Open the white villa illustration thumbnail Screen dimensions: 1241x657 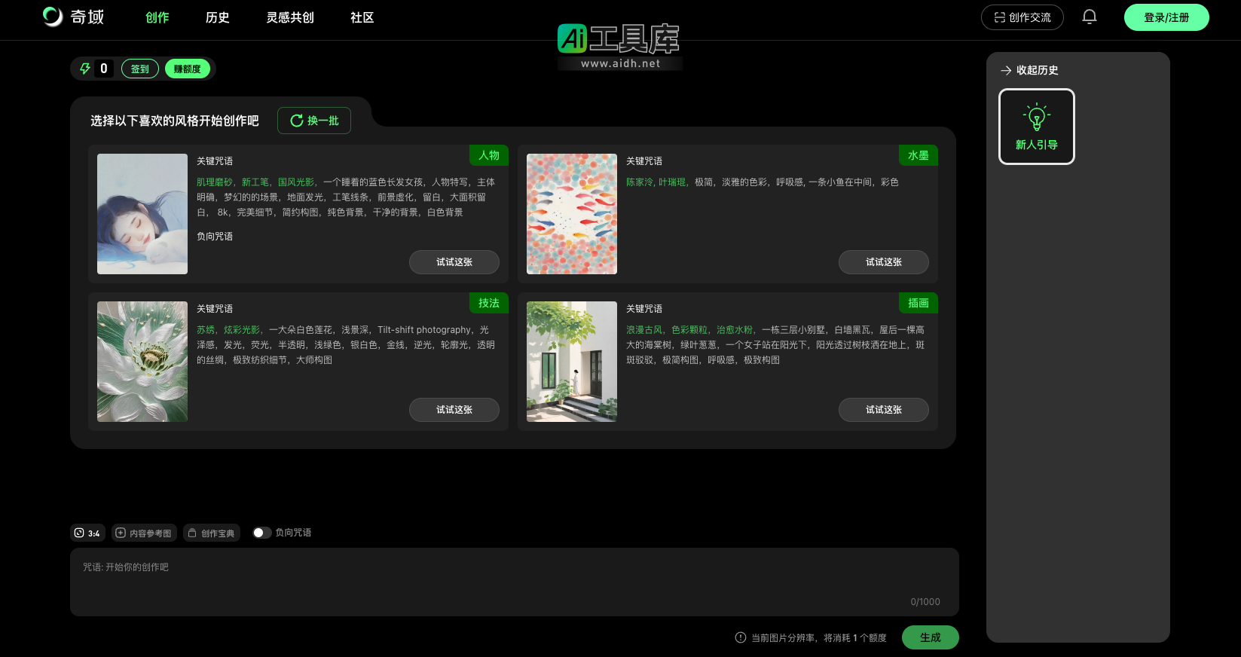(572, 362)
